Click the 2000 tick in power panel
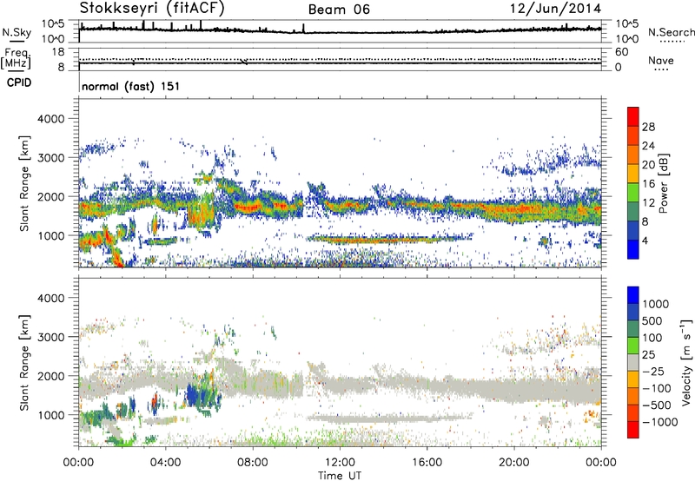Image resolution: width=695 pixels, height=481 pixels. pos(50,196)
